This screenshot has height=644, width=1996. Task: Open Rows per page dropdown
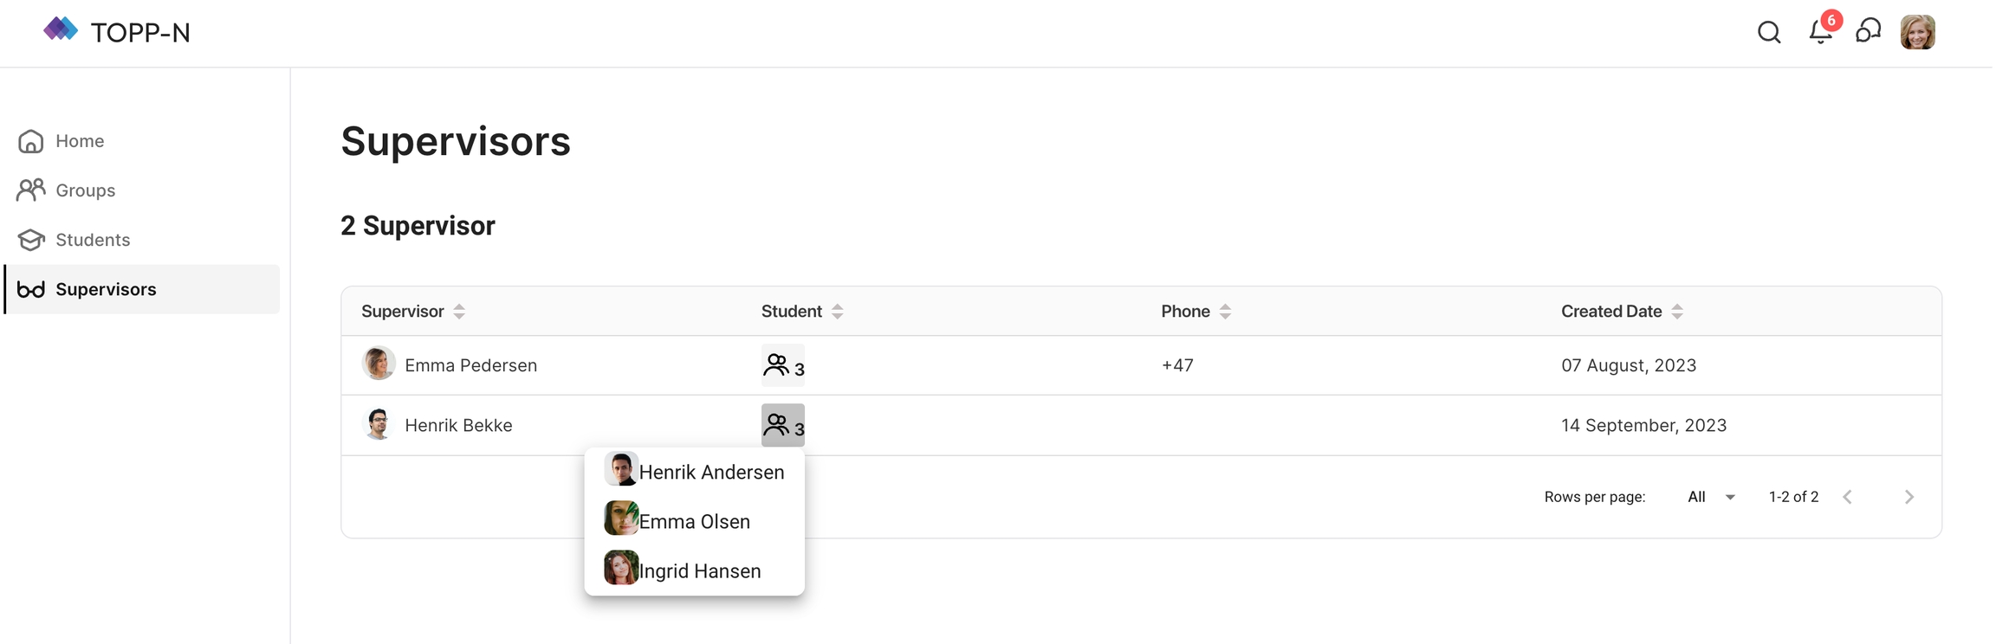click(1710, 497)
